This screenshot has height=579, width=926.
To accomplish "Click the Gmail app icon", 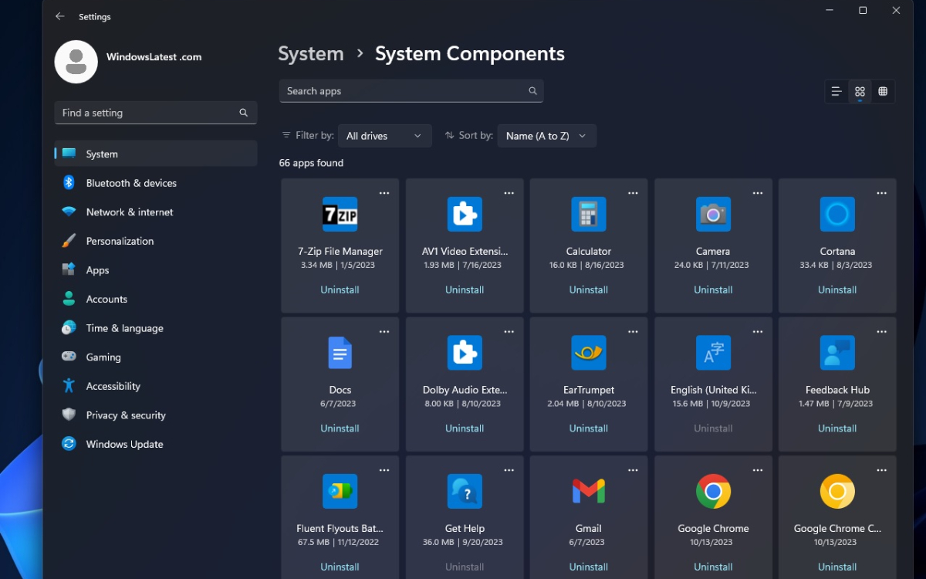I will coord(589,491).
